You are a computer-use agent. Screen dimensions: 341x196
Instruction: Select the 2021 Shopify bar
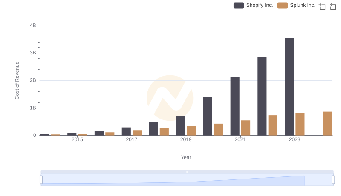(235, 106)
